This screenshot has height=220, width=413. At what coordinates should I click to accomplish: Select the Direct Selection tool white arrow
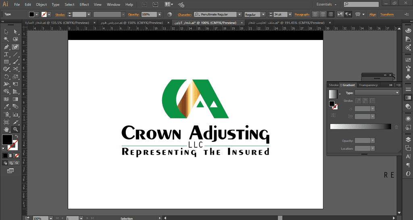[16, 31]
